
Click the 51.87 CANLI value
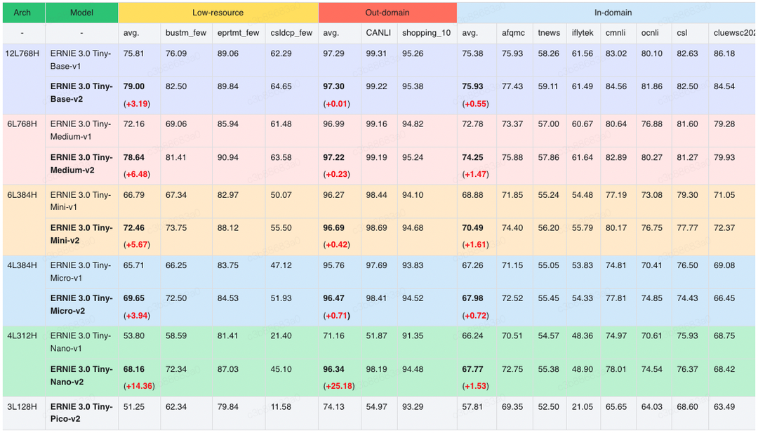coord(376,336)
